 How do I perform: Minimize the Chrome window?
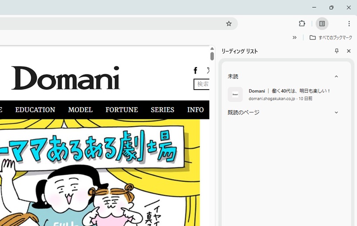314,7
